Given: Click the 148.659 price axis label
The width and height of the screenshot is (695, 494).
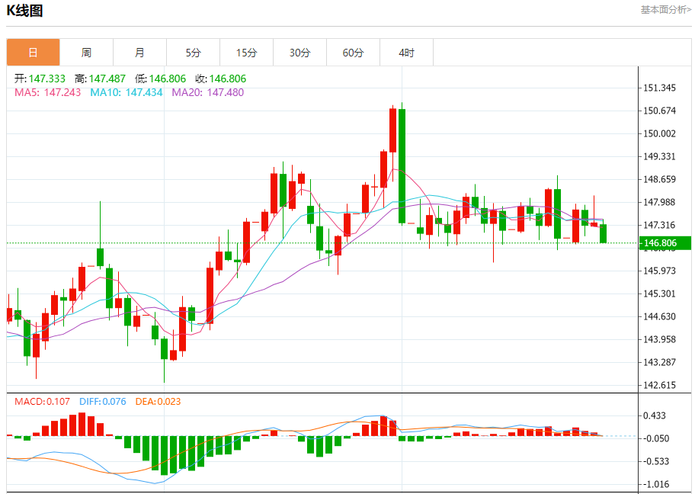Looking at the screenshot, I should (659, 179).
